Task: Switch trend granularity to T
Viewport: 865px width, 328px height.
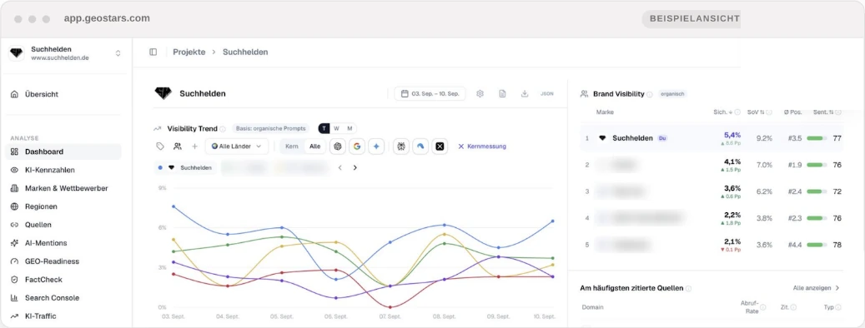Action: 324,128
